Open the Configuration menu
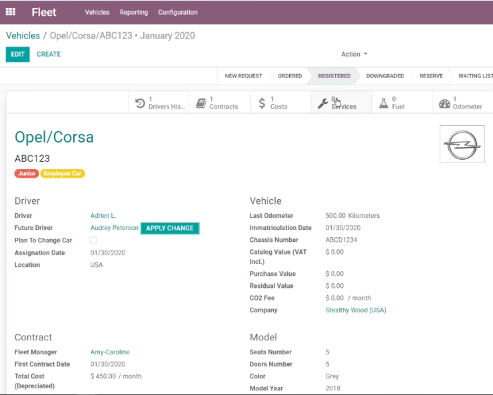 [178, 12]
